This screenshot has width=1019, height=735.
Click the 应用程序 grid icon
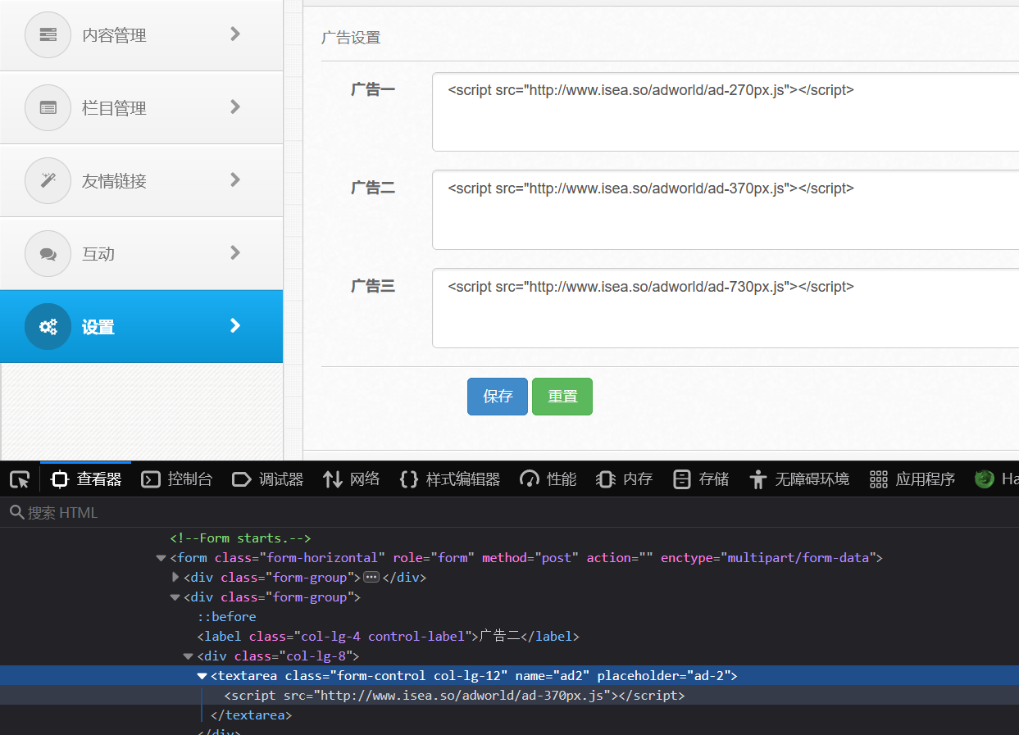point(879,479)
